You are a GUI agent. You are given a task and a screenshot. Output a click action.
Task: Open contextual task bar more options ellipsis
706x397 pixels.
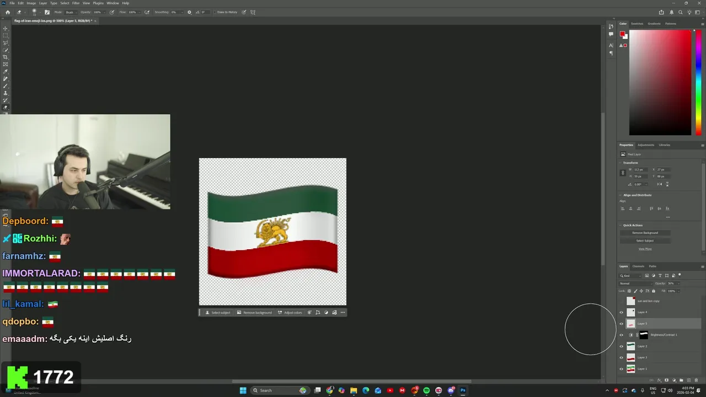[x=343, y=313]
